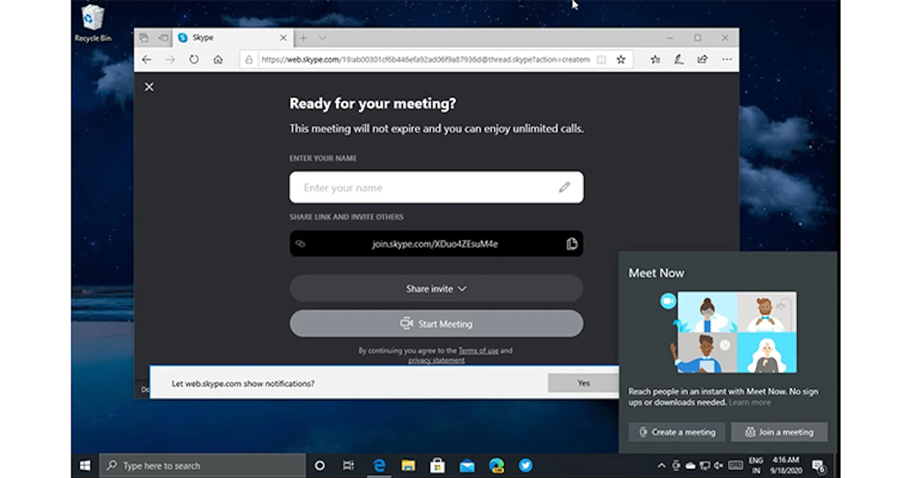Click Yes to allow notifications
This screenshot has height=478, width=911.
583,383
